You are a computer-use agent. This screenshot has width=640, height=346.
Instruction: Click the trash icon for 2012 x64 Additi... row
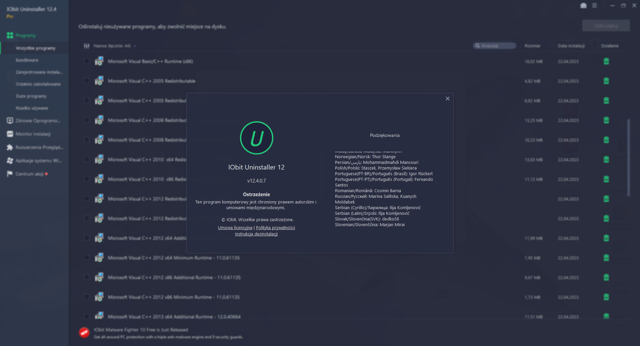(x=606, y=238)
